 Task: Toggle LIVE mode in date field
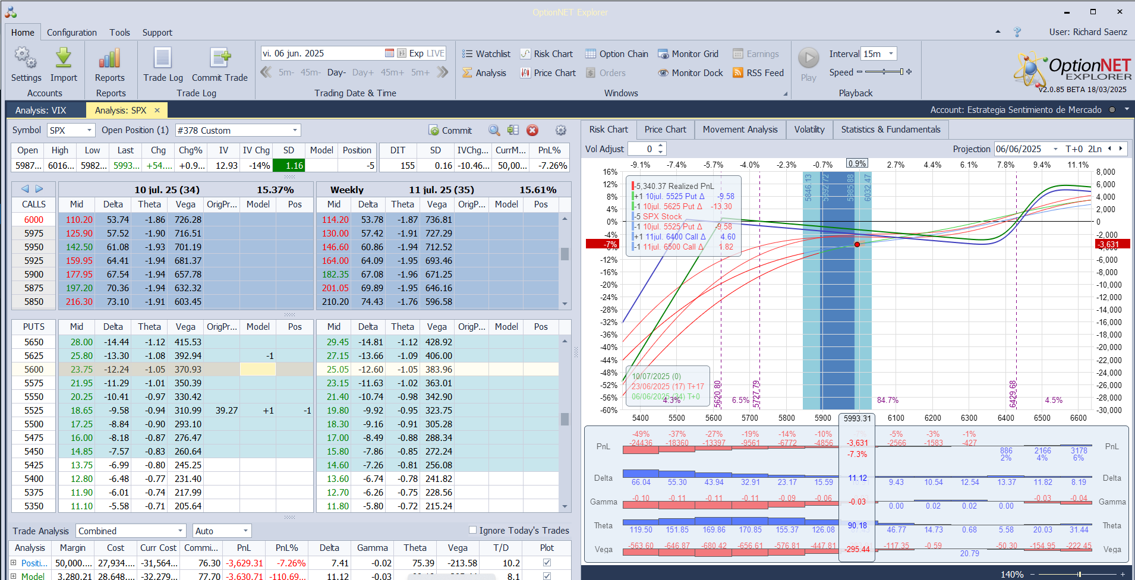[435, 53]
